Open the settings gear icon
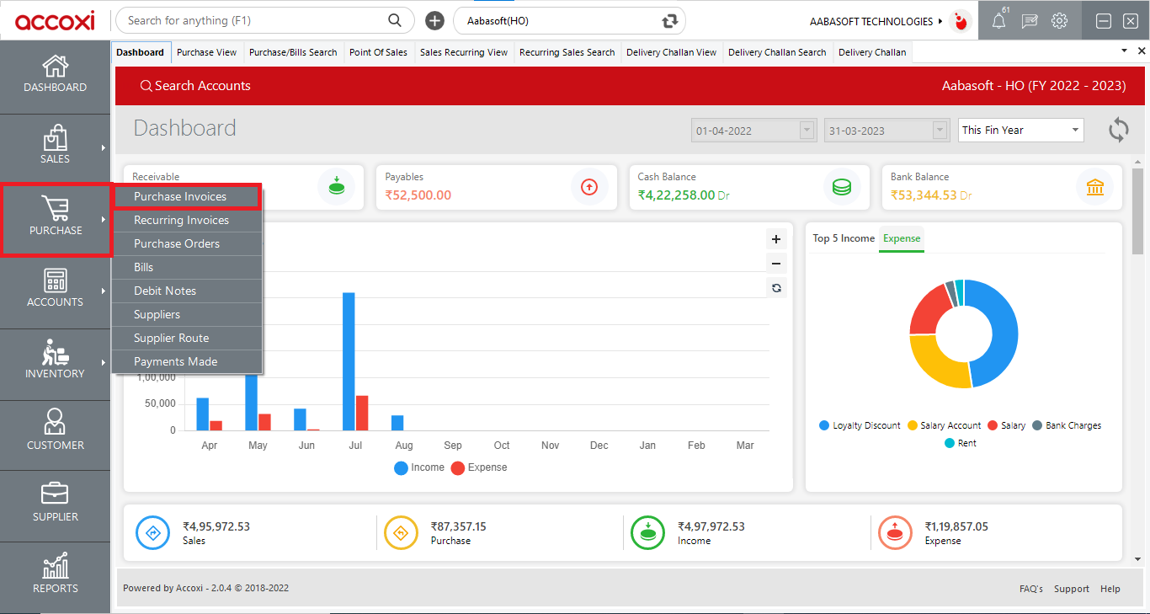 coord(1060,21)
